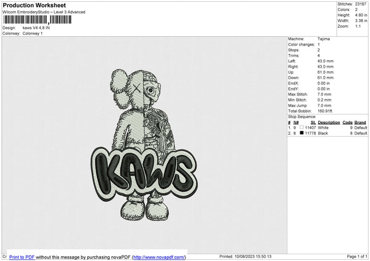Viewport: 370px width, 261px height.
Task: Select stitch count '11778' in Black row
Action: coord(310,134)
